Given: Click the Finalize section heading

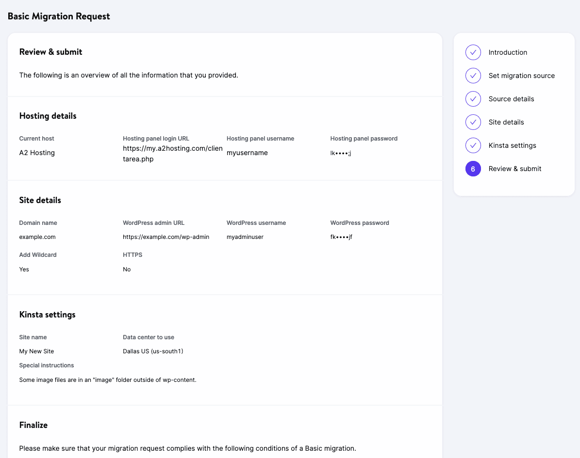Looking at the screenshot, I should coord(33,425).
